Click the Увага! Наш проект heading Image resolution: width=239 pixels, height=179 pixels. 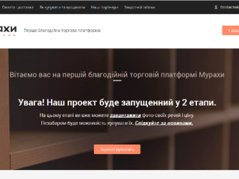pyautogui.click(x=117, y=103)
